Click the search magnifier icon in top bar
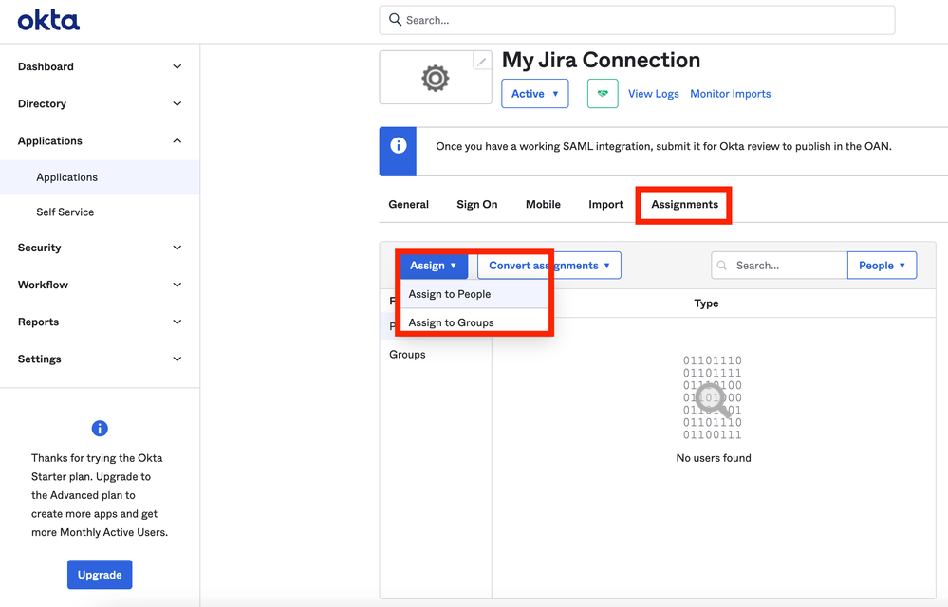The width and height of the screenshot is (948, 607). [395, 20]
